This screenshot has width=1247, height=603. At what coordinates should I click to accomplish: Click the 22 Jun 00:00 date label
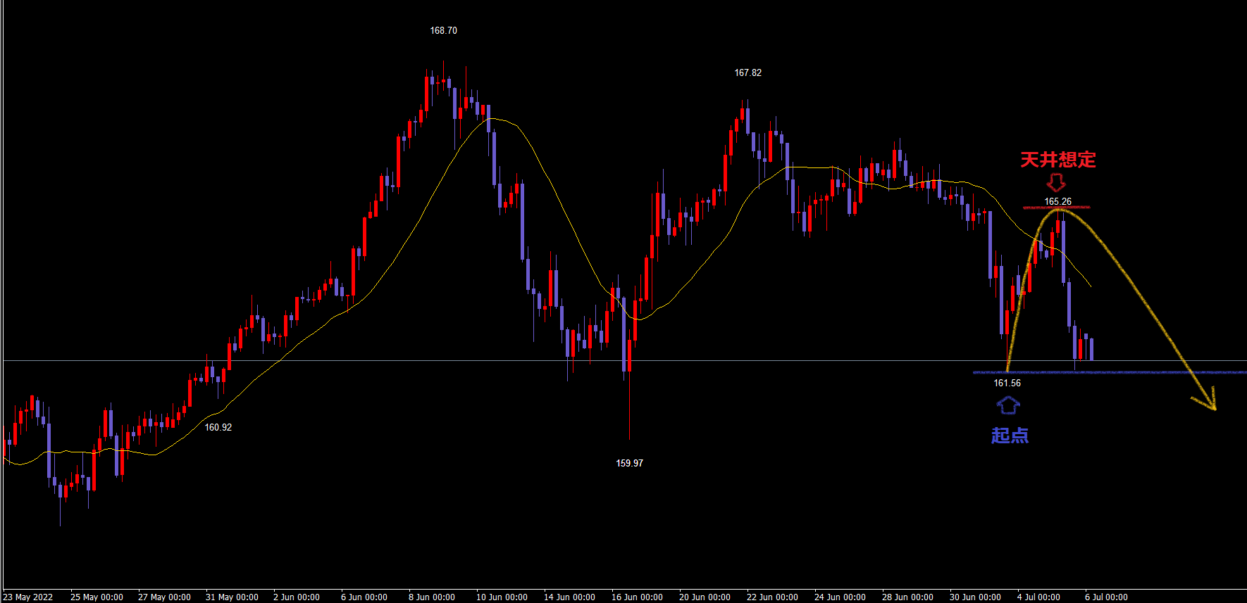click(x=772, y=597)
